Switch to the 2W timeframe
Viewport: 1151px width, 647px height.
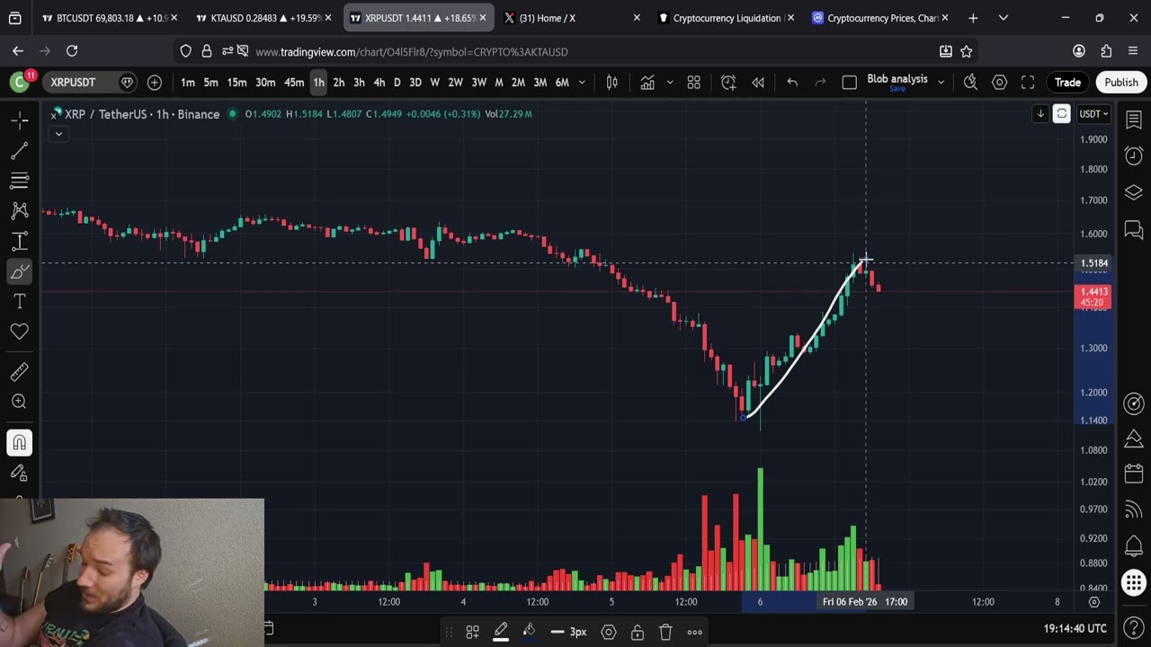(x=455, y=83)
